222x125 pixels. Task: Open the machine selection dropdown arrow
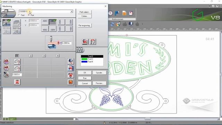pyautogui.click(x=72, y=11)
